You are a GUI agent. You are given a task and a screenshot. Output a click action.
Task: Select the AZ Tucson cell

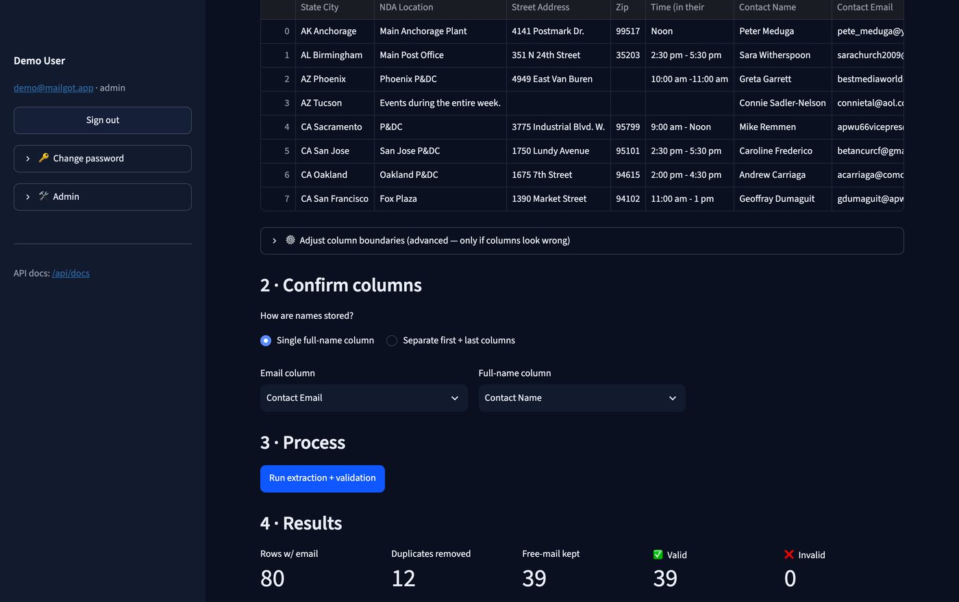tap(335, 103)
